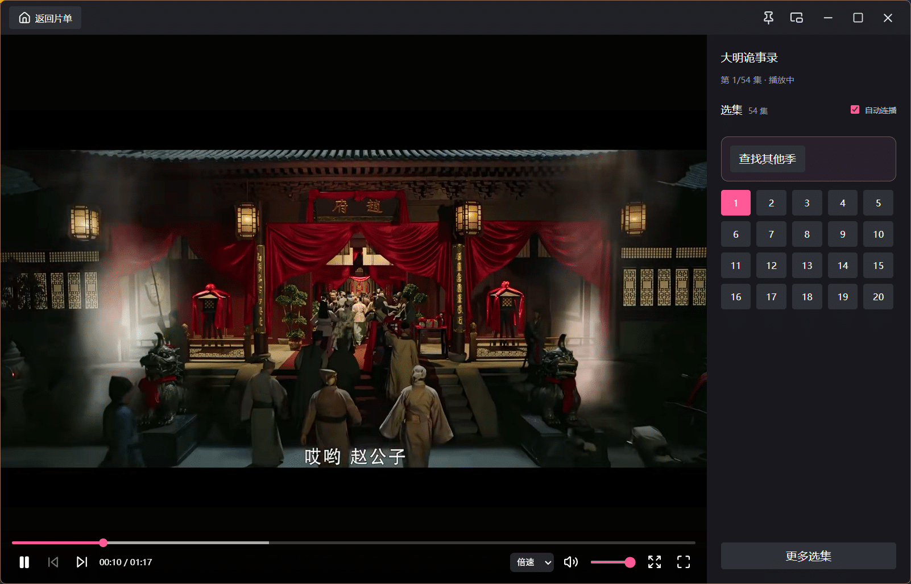Seek on the video progress bar
Viewport: 911px width, 584px height.
click(353, 543)
